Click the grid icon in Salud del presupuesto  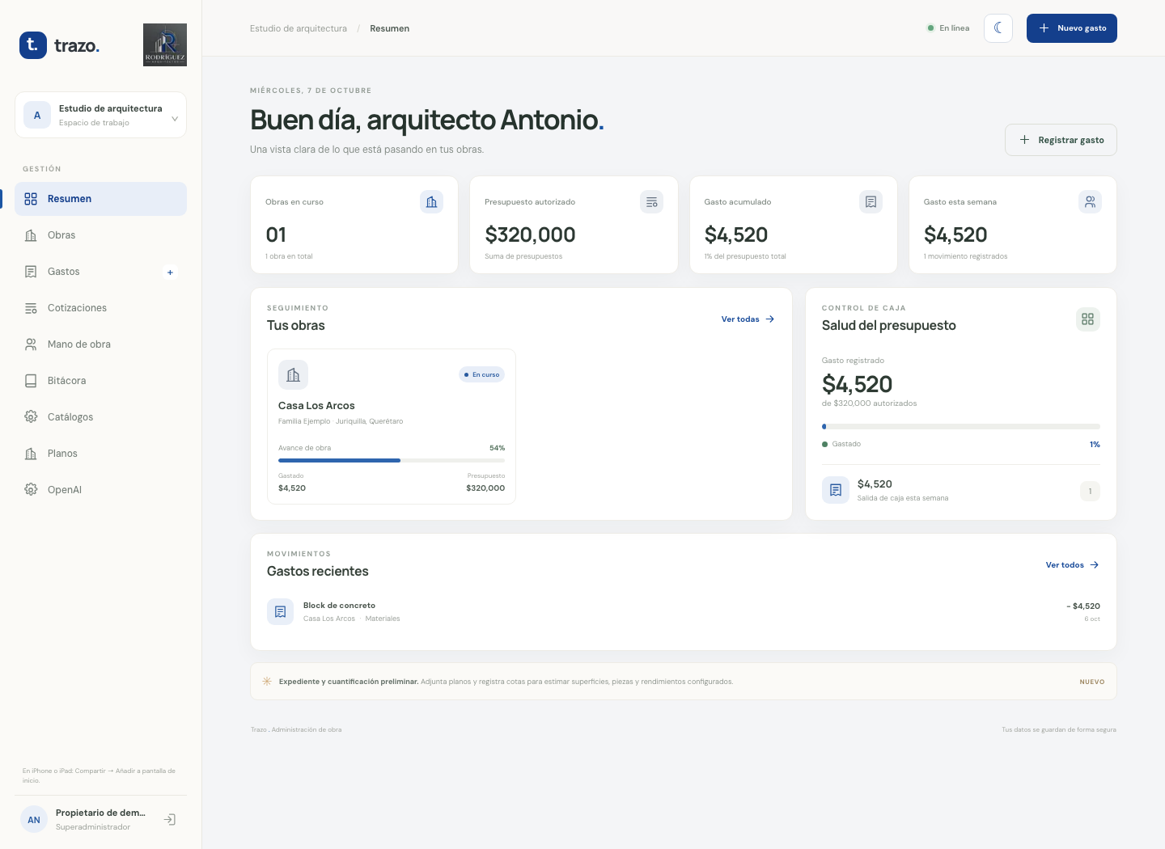point(1088,319)
